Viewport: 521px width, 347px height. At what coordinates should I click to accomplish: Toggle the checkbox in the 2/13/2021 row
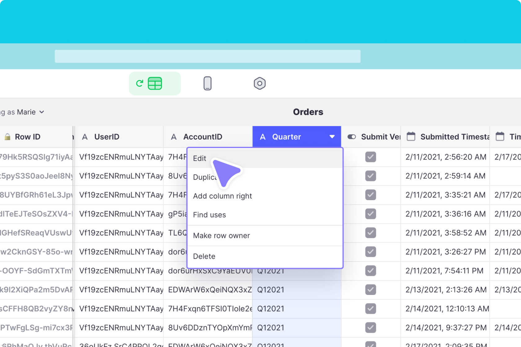[x=371, y=290]
